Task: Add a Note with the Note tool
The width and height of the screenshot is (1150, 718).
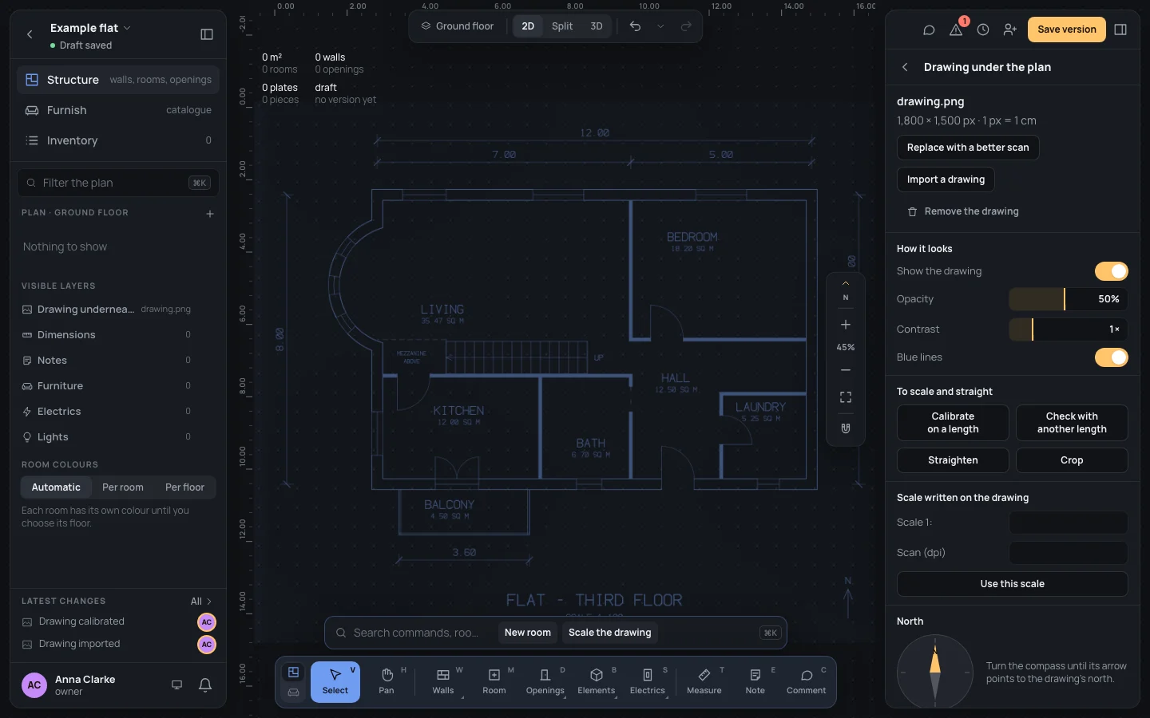Action: coord(755,682)
